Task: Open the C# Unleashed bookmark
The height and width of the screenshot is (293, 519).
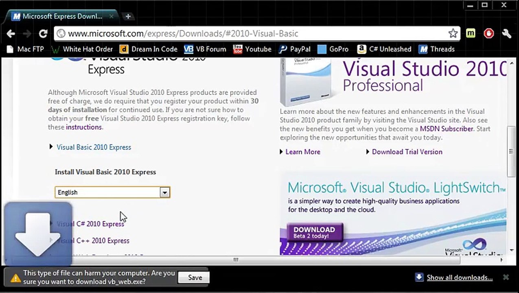Action: tap(384, 49)
